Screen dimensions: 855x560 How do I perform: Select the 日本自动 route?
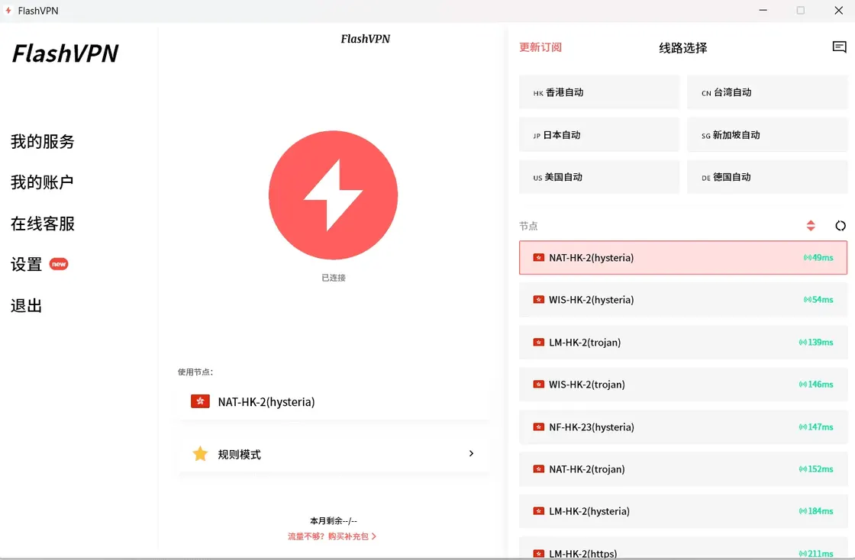click(x=599, y=134)
